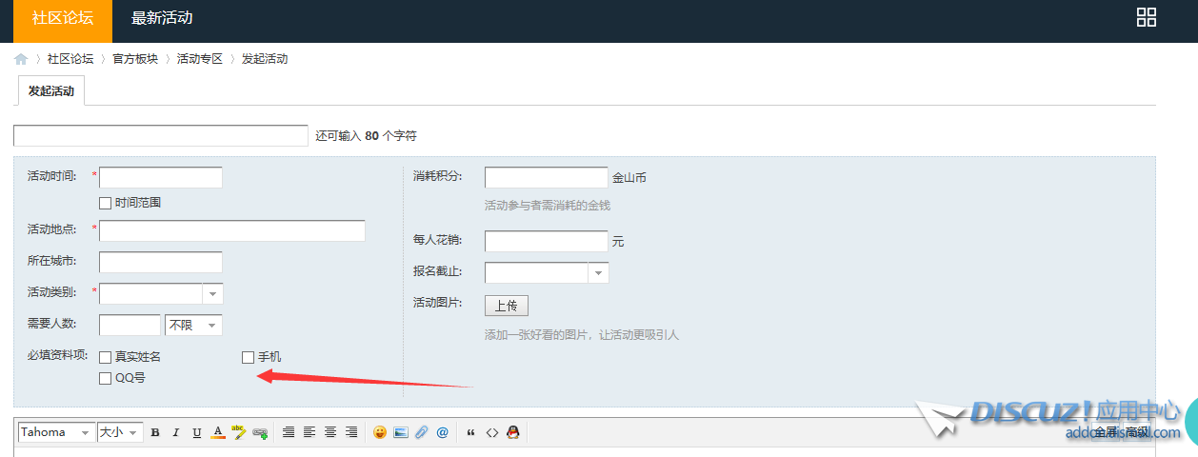
Task: Check the 真实姓名 required field option
Action: pos(106,357)
